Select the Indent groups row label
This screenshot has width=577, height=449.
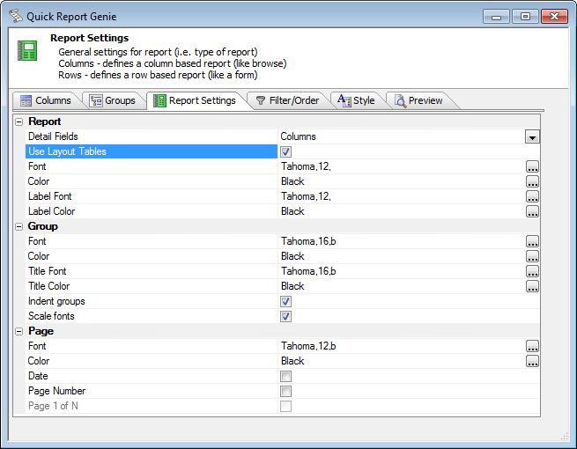tap(56, 301)
